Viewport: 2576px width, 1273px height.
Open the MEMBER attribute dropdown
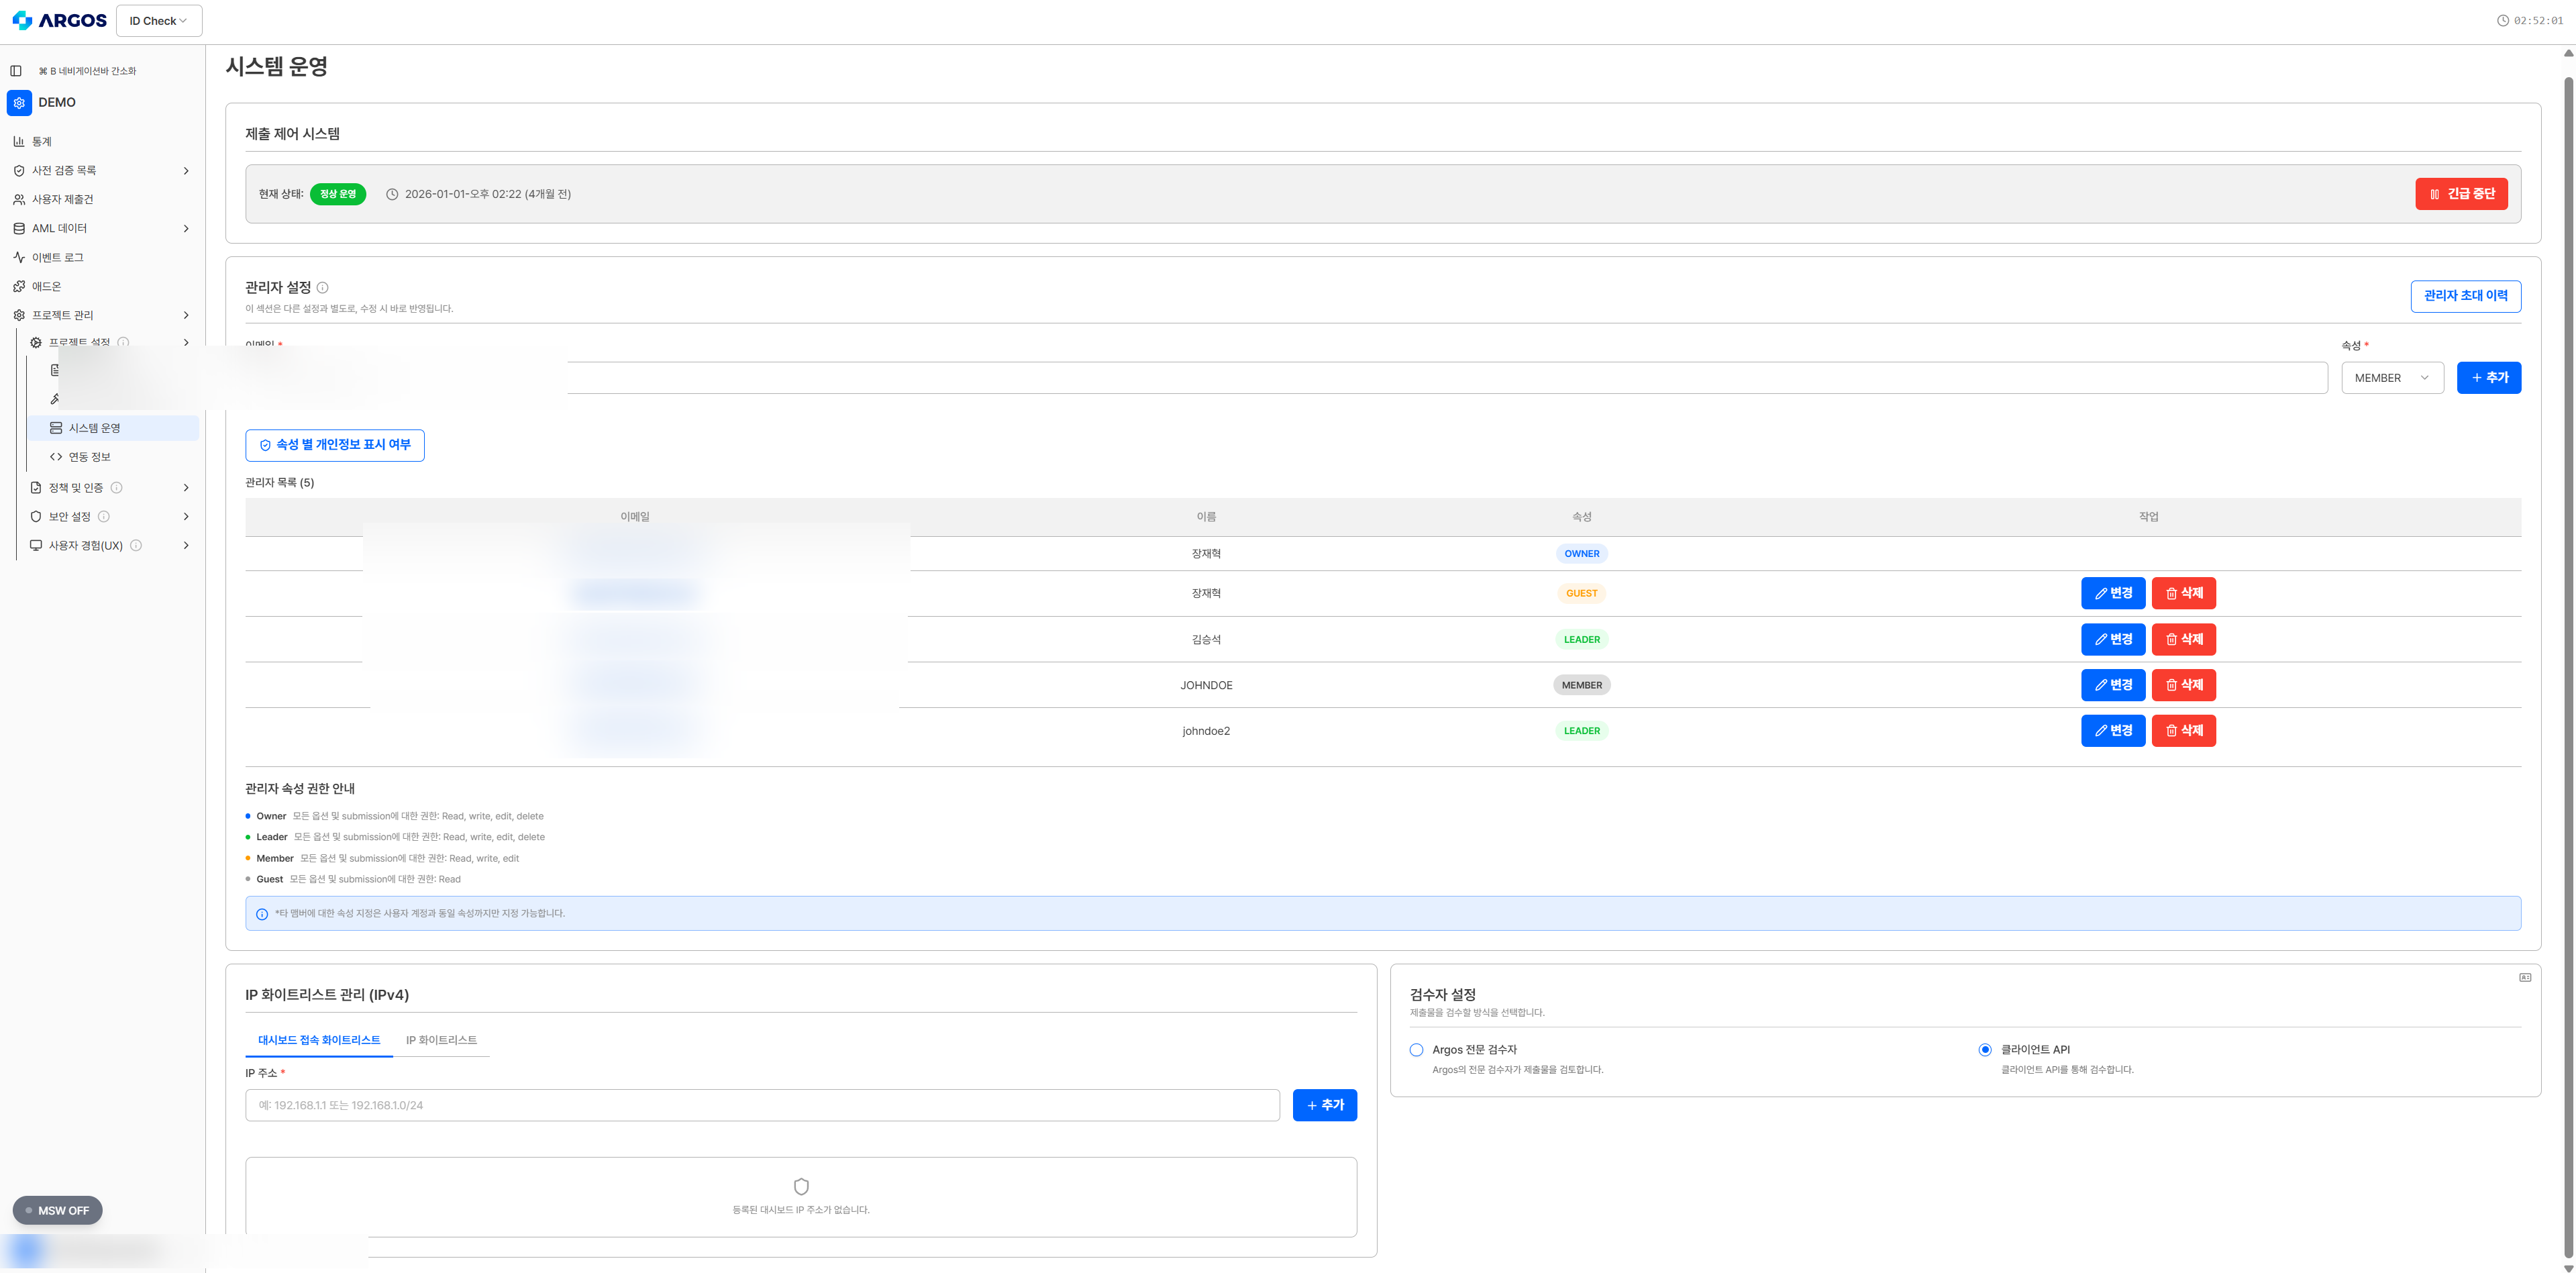(2392, 378)
